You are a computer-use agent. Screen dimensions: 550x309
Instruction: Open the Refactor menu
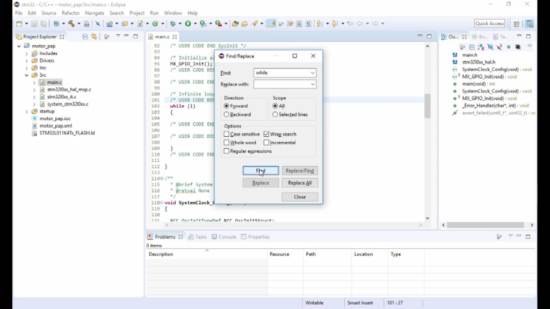coord(70,13)
